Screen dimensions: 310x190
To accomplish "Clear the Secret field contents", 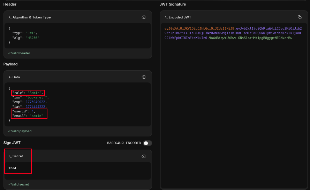I will pyautogui.click(x=143, y=156).
